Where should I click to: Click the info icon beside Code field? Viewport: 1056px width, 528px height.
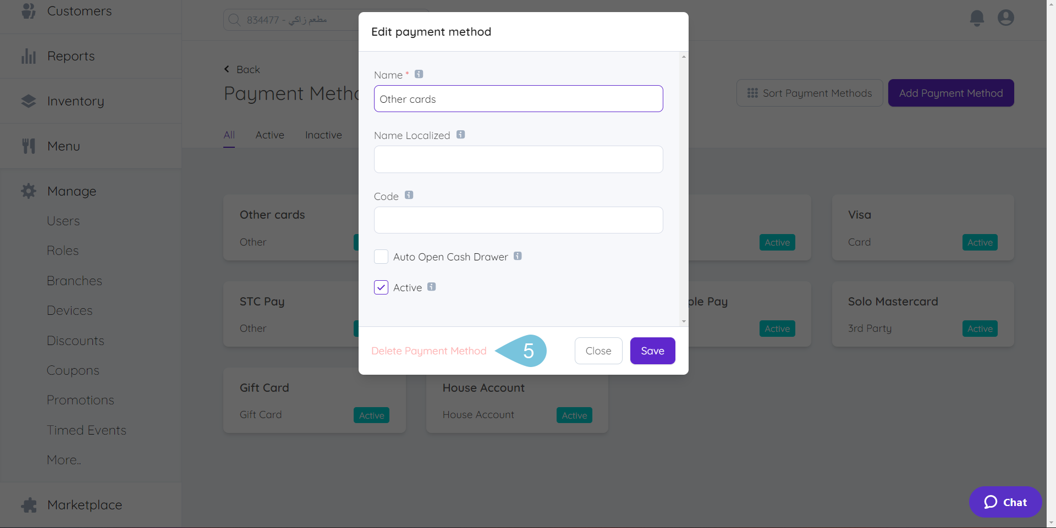click(409, 194)
